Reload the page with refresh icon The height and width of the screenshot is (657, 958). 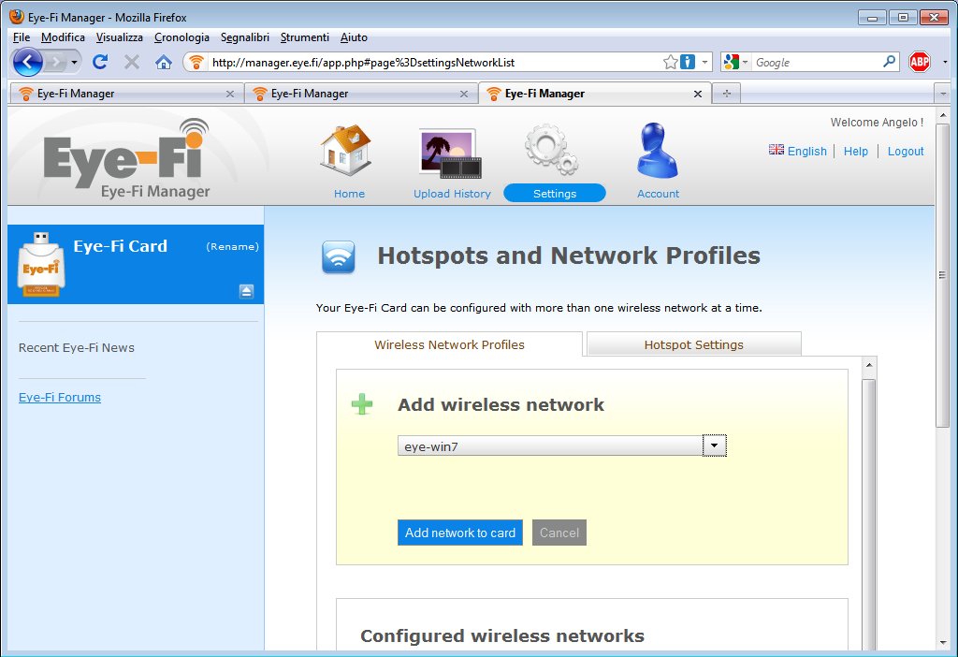pos(100,62)
